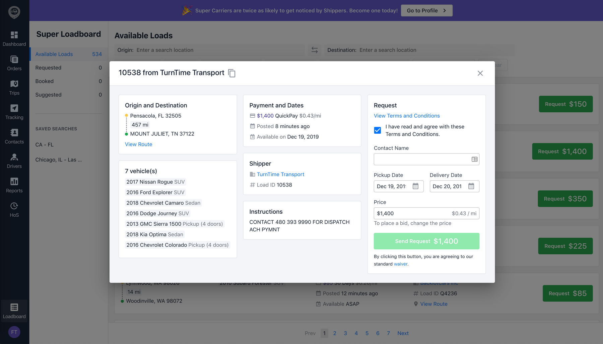This screenshot has width=603, height=344.
Task: Click the Prev pagination link
Action: (310, 333)
